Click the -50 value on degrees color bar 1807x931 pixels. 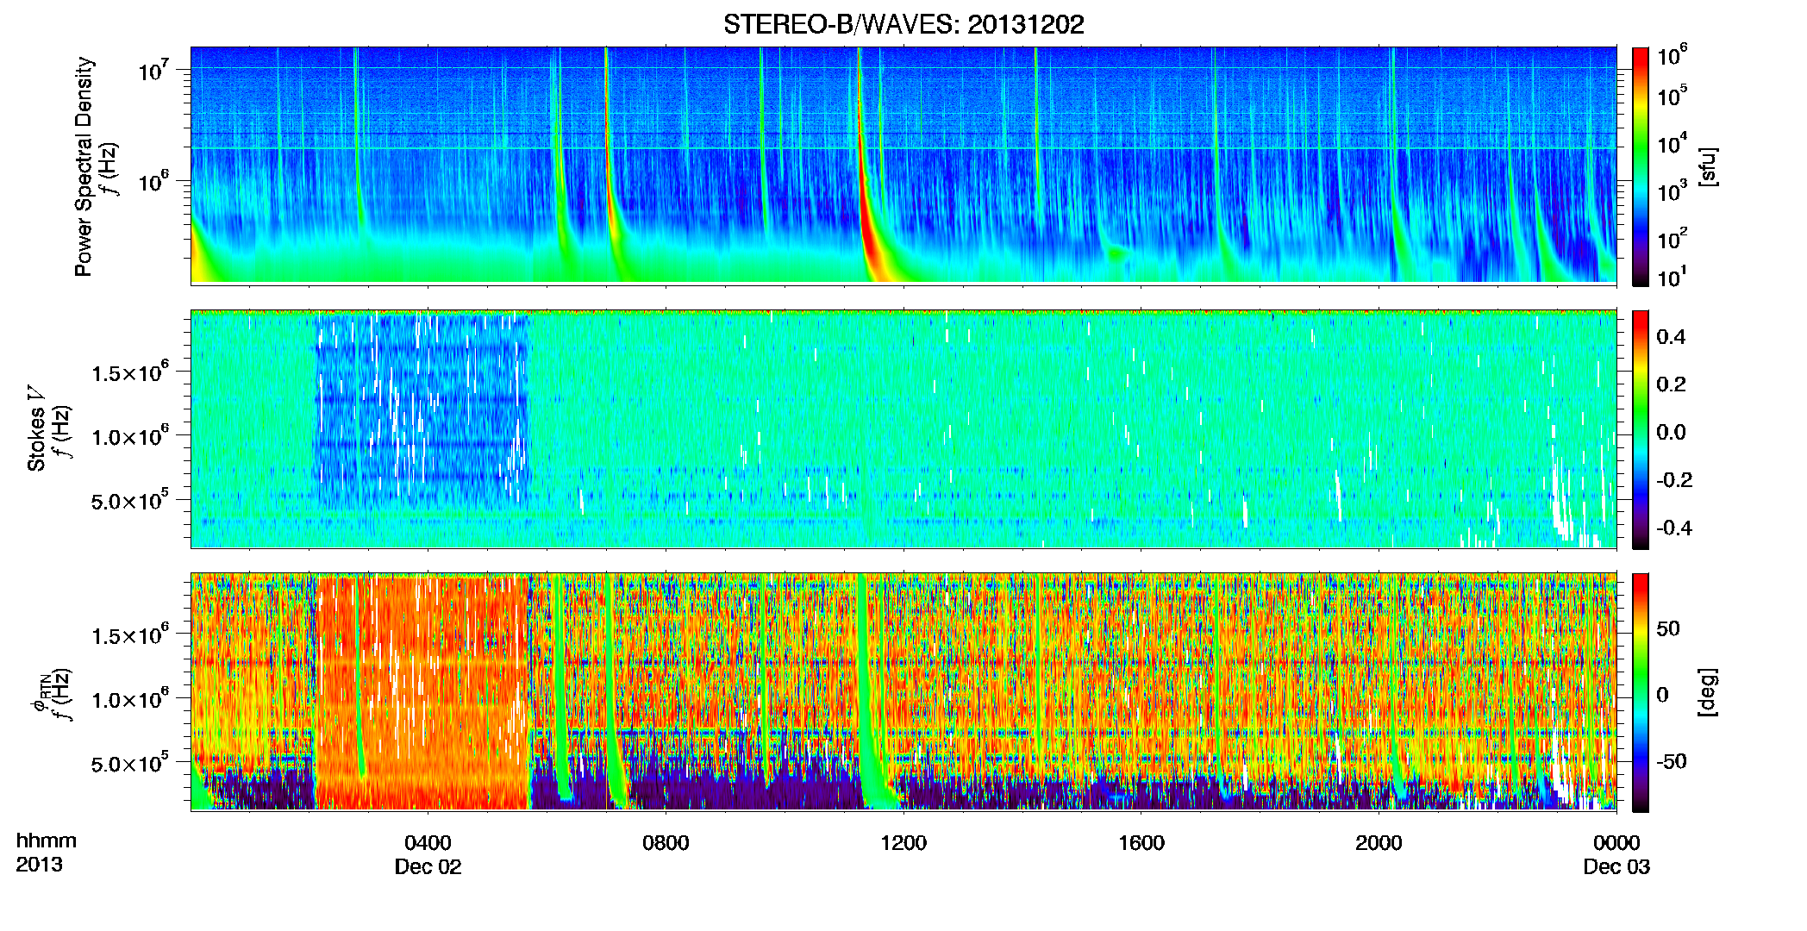click(x=1672, y=761)
